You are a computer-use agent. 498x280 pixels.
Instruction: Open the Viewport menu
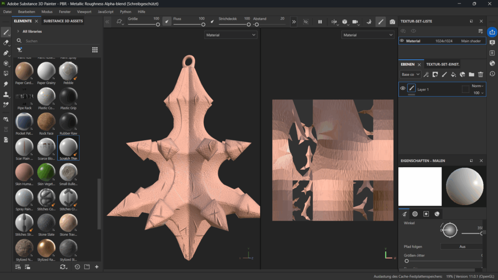click(x=84, y=11)
